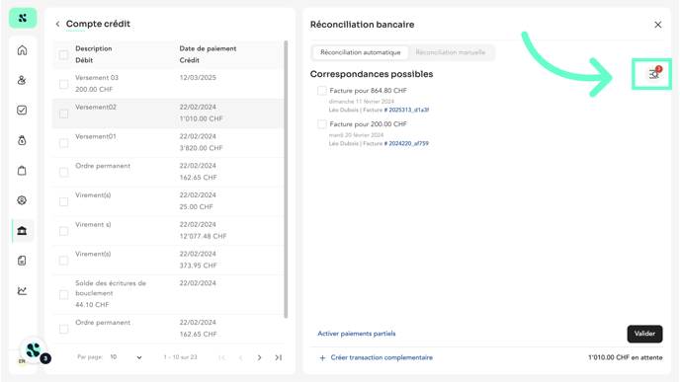Viewport: 680px width, 382px height.
Task: Click the transaction list scrollbar
Action: pyautogui.click(x=286, y=180)
